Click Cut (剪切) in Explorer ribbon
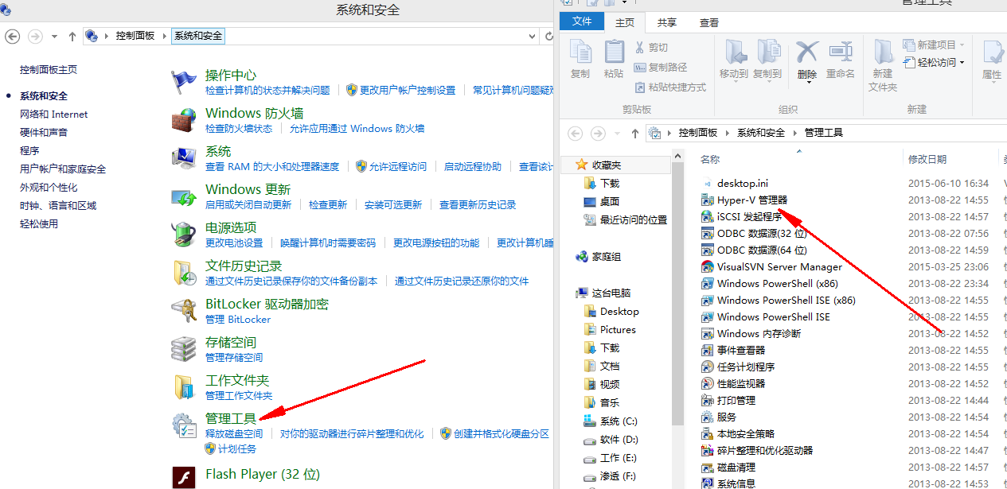The width and height of the screenshot is (1007, 489). [651, 48]
